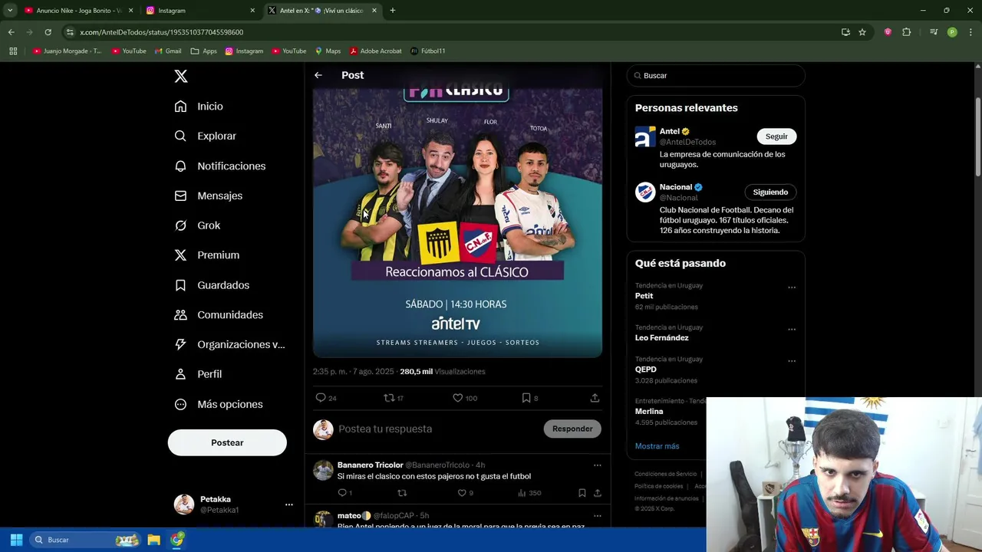Image resolution: width=982 pixels, height=552 pixels.
Task: Open Maps bookmark
Action: (328, 51)
